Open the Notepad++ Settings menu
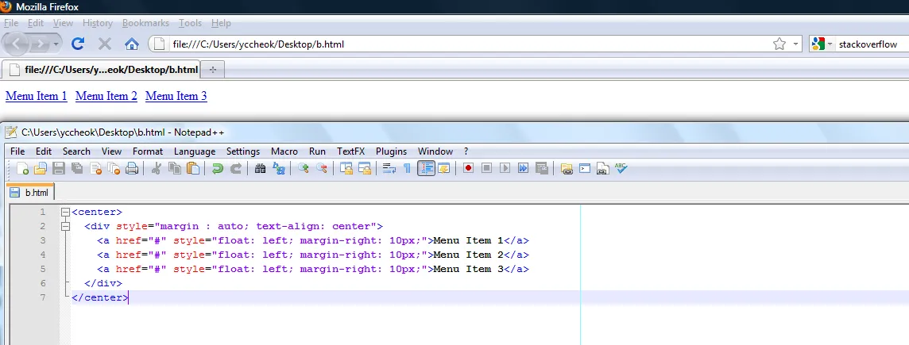Viewport: 909px width, 345px height. [243, 151]
